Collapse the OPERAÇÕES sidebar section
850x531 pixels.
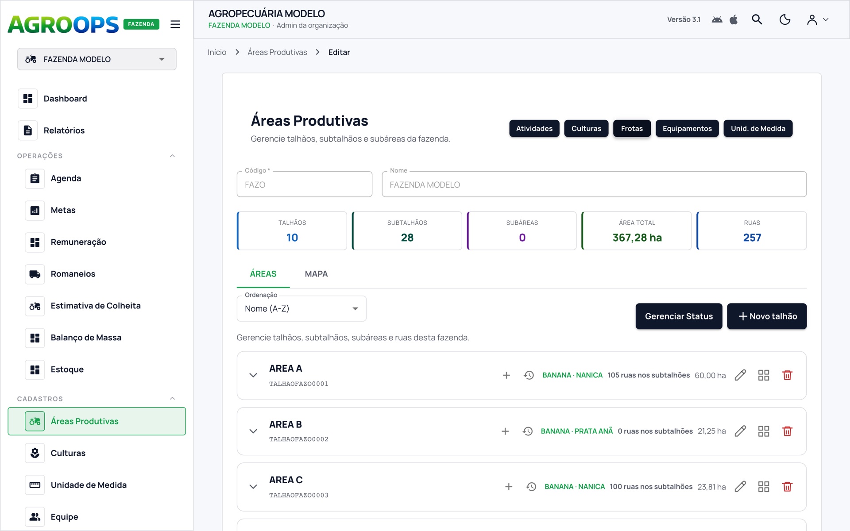tap(172, 156)
